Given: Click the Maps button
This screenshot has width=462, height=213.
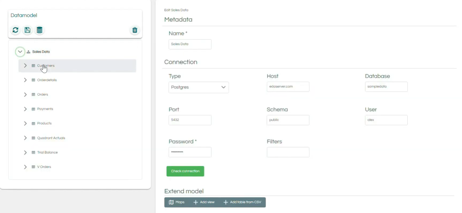Looking at the screenshot, I should (x=177, y=202).
